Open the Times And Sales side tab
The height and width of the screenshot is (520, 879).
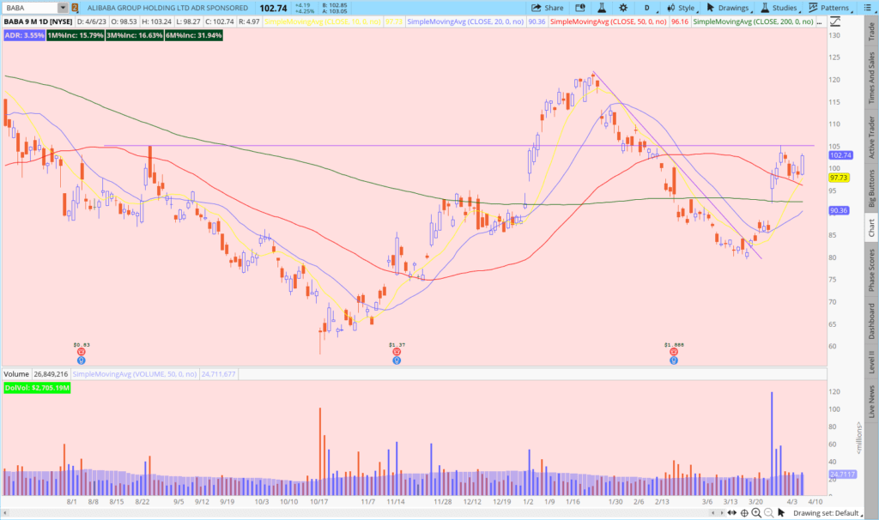point(871,77)
